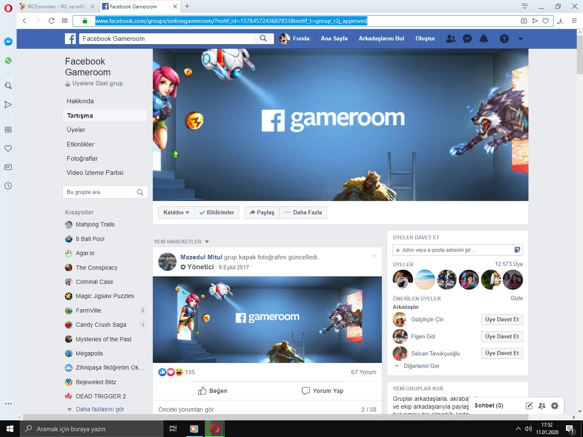Open Windows Action Center notifications
Viewport: 583px width, 437px height.
570,429
